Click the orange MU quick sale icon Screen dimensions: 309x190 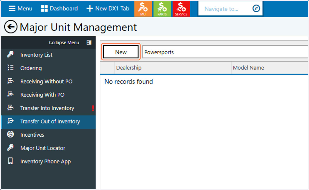click(x=143, y=9)
